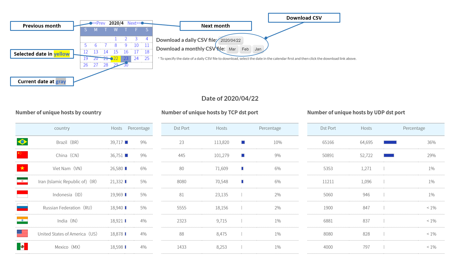Click the Viet Nam flag icon
Viewport: 460px width, 262px height.
pyautogui.click(x=22, y=168)
